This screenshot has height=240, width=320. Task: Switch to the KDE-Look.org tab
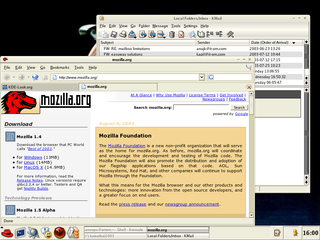point(40,87)
